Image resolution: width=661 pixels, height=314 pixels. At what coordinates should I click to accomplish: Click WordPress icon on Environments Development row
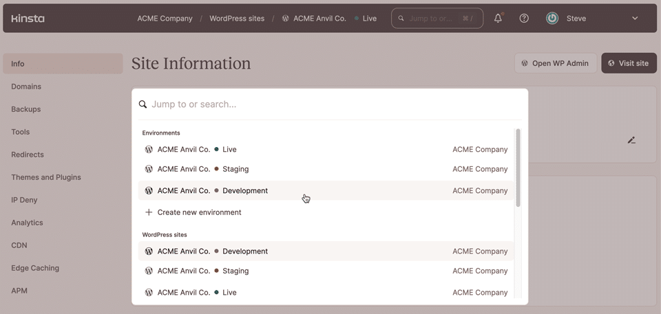tap(149, 191)
